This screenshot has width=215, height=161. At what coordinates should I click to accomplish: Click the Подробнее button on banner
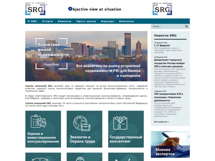[51, 64]
